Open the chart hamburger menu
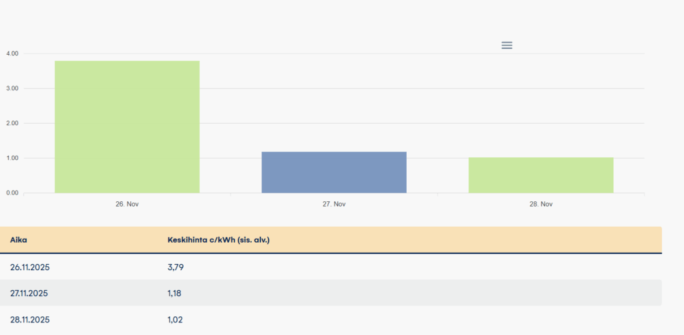684x335 pixels. (506, 45)
